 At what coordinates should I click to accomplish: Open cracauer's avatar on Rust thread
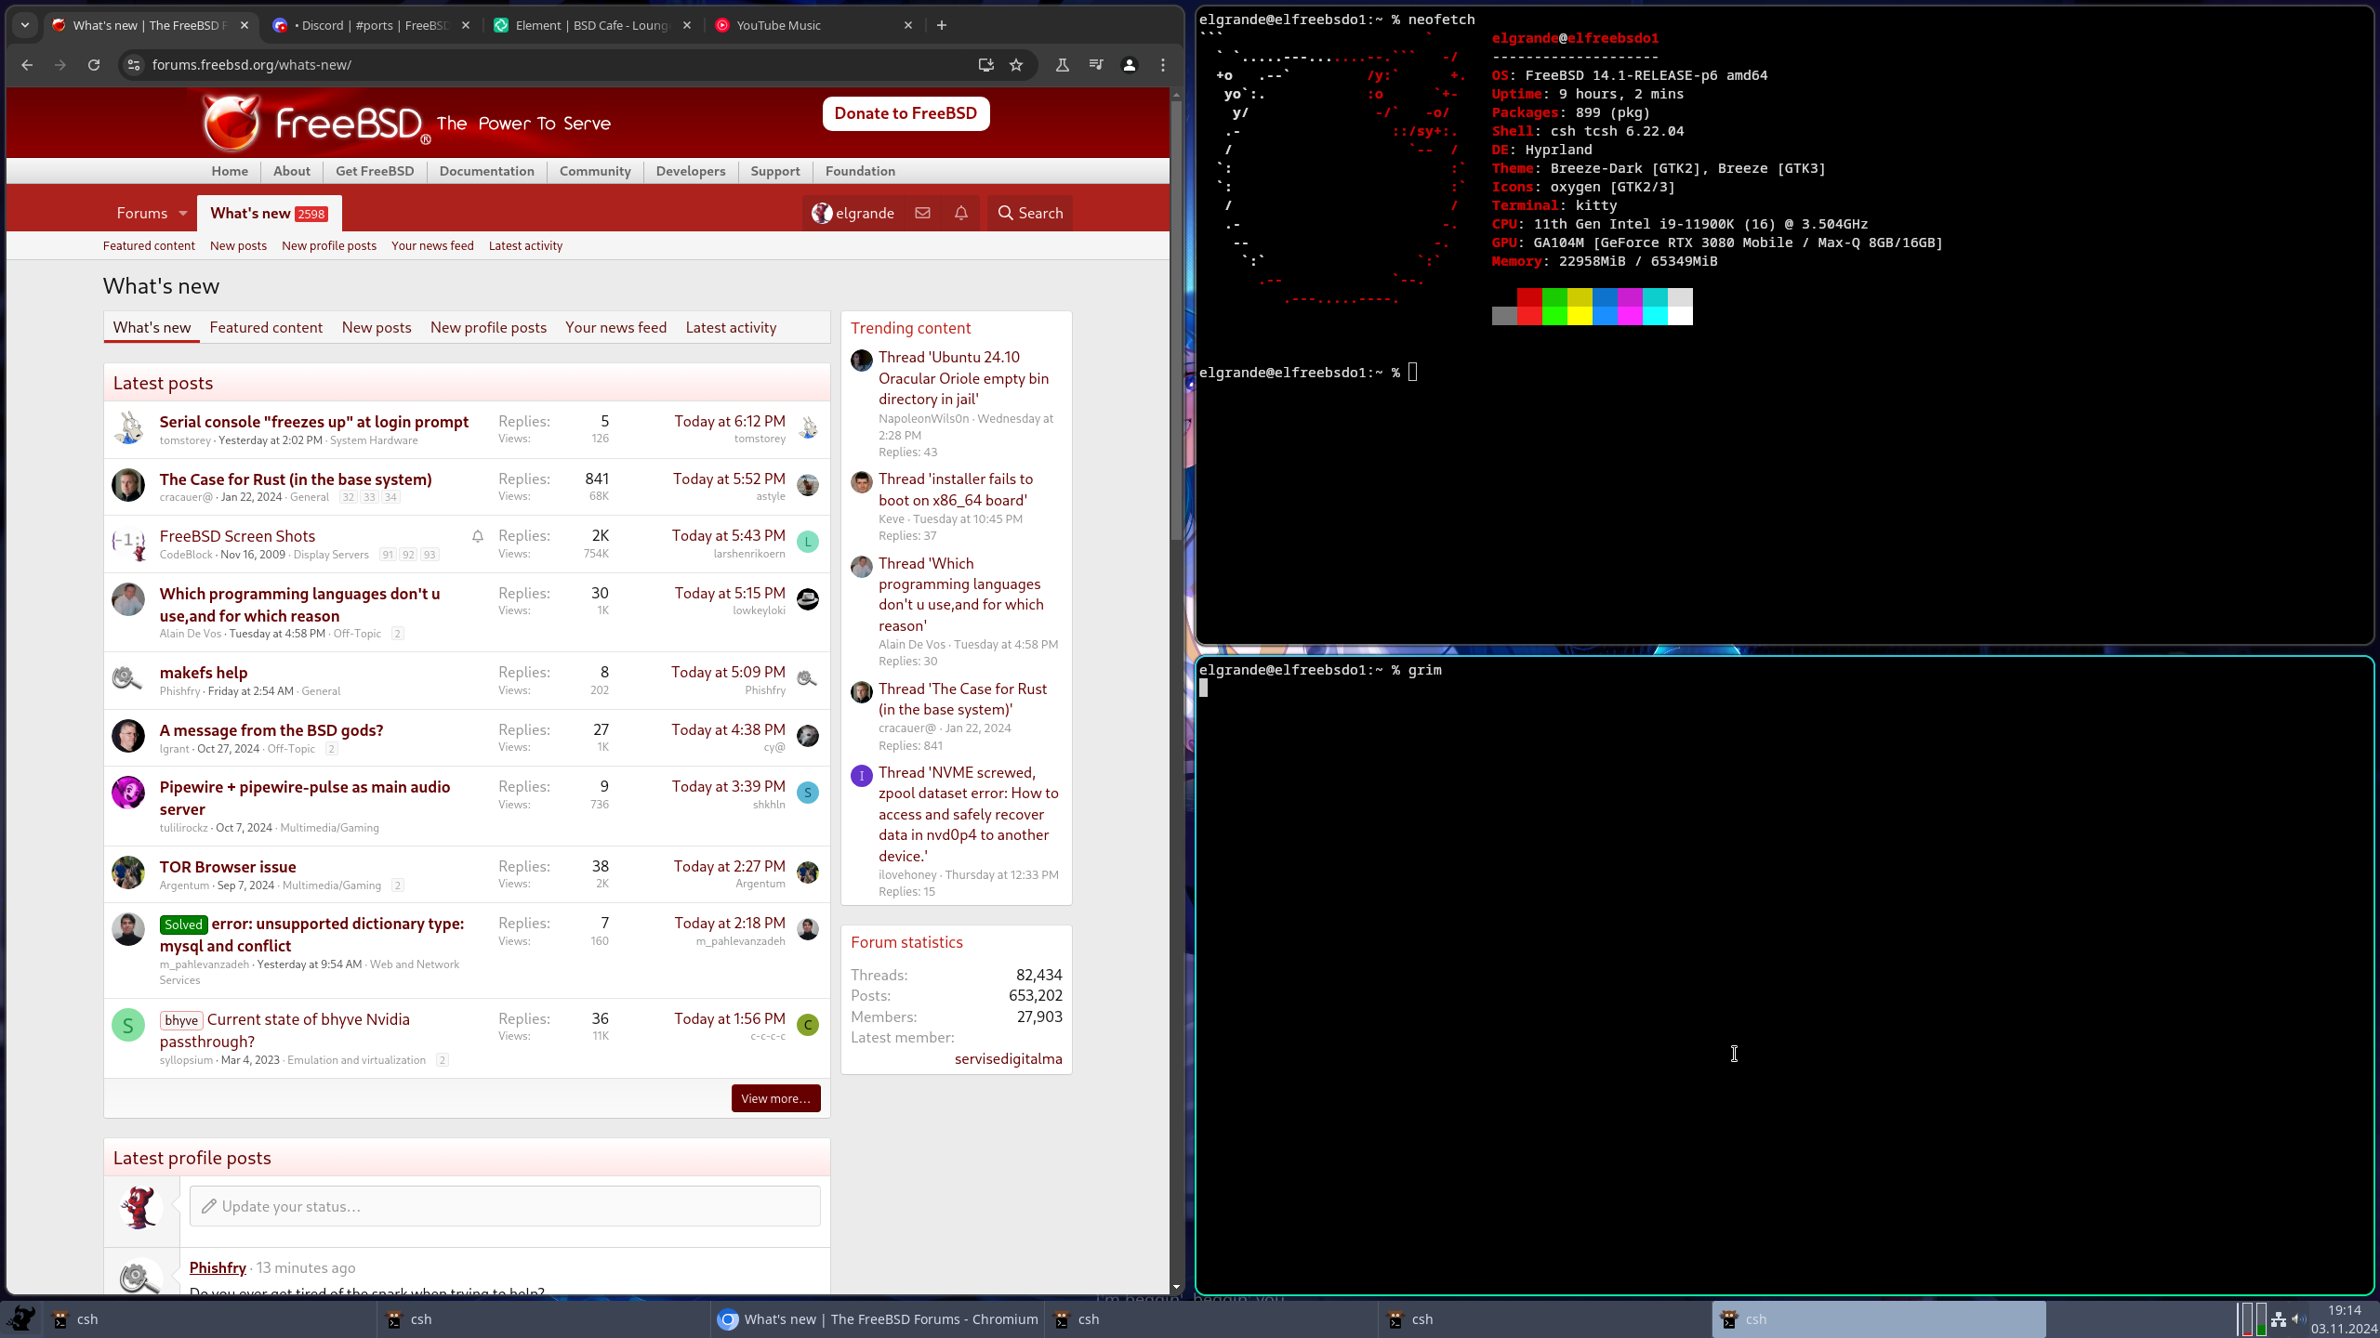(128, 485)
